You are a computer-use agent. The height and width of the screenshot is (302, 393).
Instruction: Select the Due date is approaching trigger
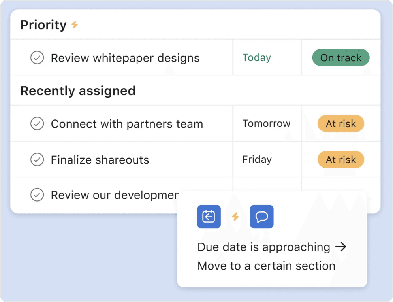[263, 247]
